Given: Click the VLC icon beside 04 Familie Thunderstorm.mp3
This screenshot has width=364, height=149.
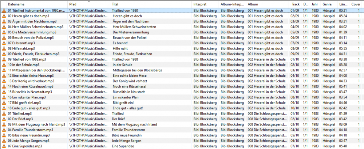Looking at the screenshot, I should point(4,130).
